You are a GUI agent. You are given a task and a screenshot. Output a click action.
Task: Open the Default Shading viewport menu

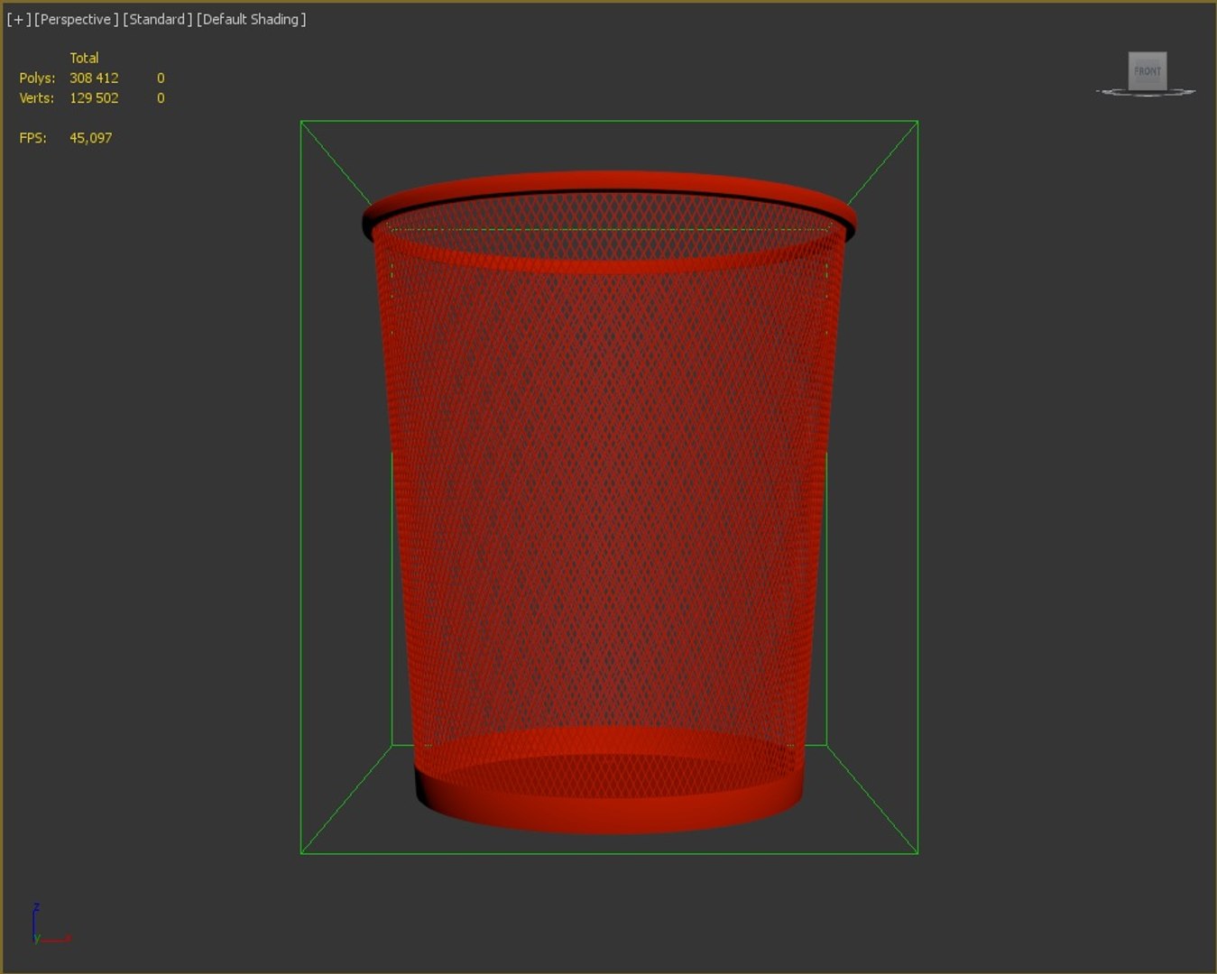pyautogui.click(x=252, y=19)
